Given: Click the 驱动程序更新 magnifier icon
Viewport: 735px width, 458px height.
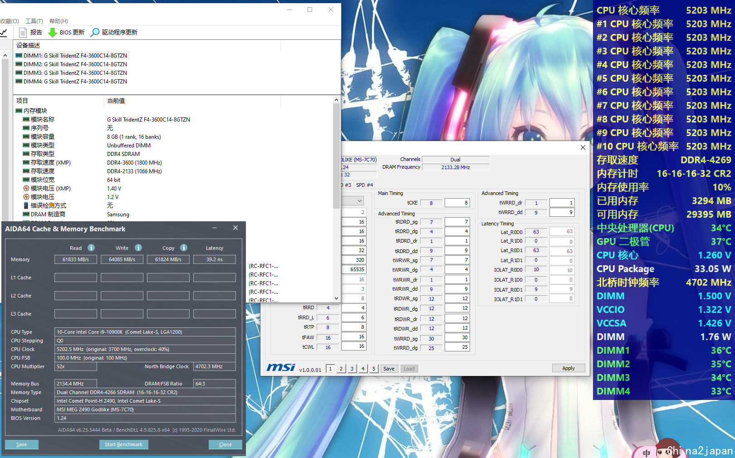Looking at the screenshot, I should [x=95, y=32].
